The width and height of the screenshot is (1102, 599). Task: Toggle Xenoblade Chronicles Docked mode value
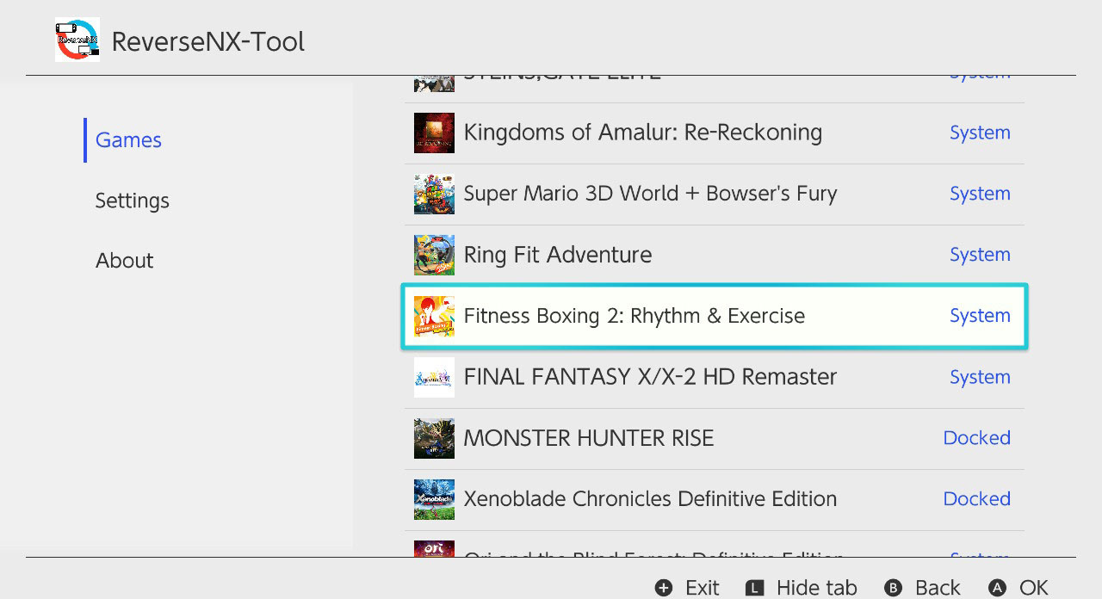pos(976,499)
